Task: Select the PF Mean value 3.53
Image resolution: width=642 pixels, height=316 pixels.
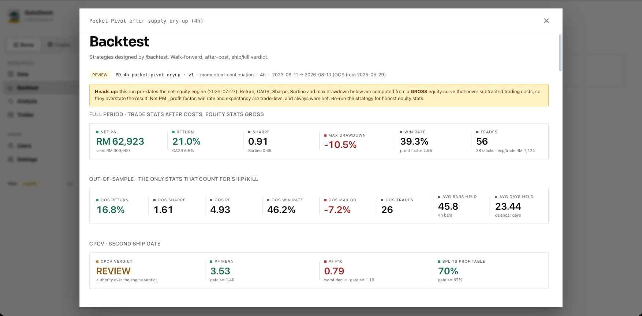Action: [x=220, y=271]
